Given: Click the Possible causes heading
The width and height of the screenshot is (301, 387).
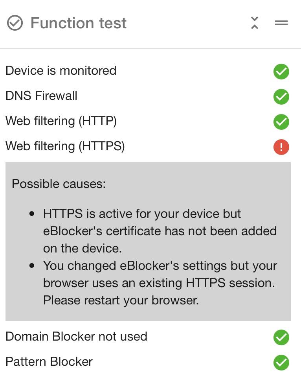Looking at the screenshot, I should tap(59, 184).
